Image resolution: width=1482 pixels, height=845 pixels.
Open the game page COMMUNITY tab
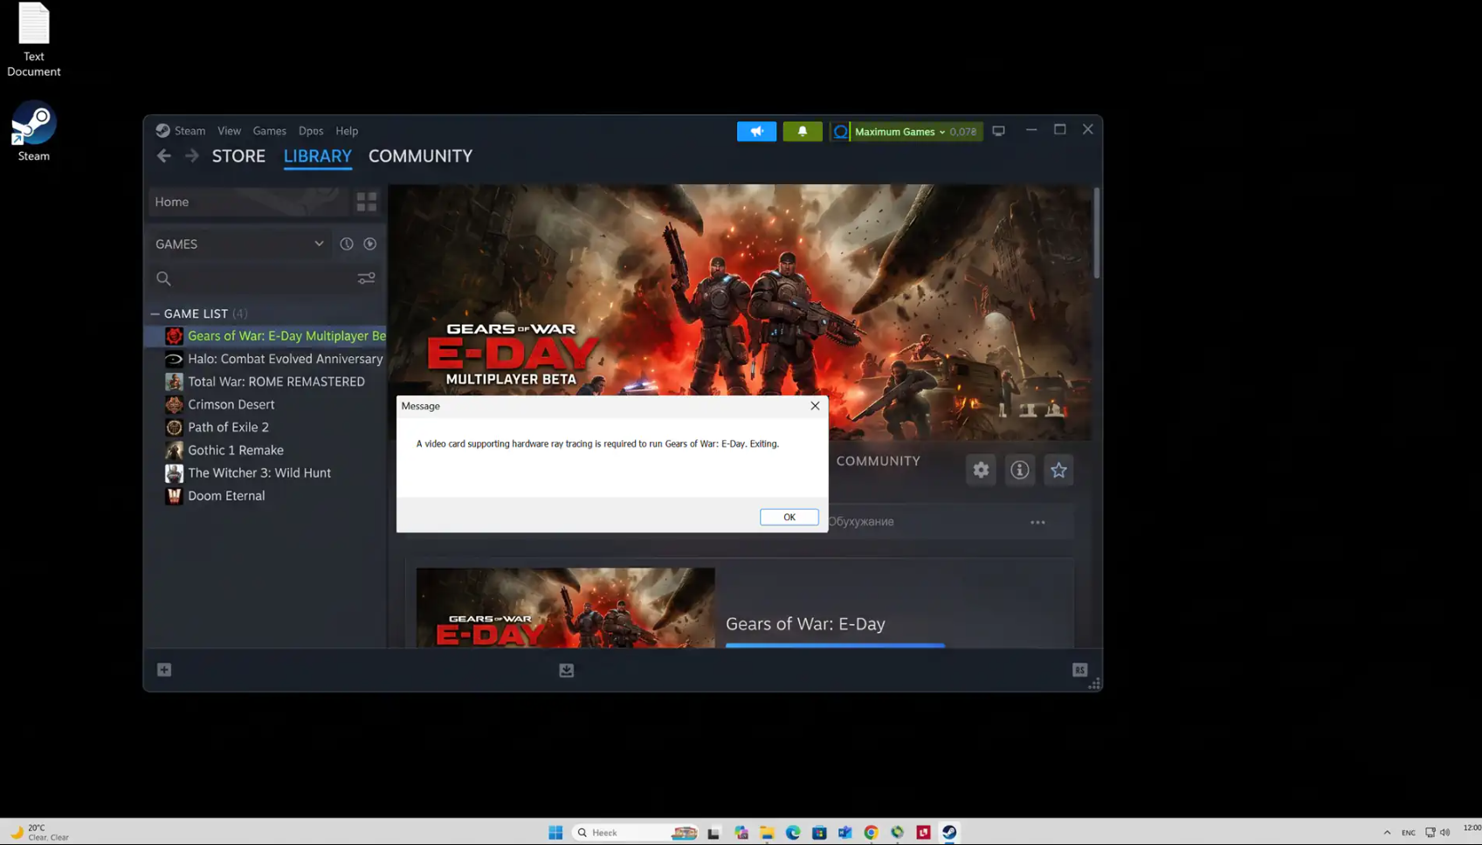[878, 462]
